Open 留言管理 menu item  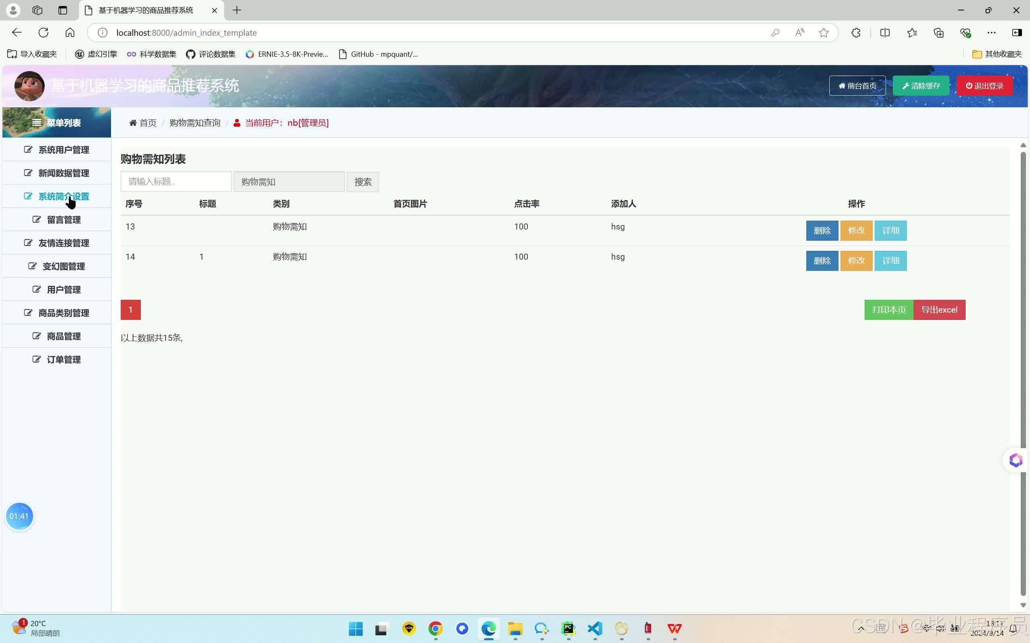point(57,220)
